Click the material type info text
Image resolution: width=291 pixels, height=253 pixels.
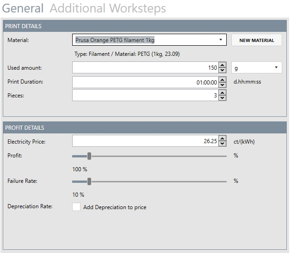pos(127,54)
